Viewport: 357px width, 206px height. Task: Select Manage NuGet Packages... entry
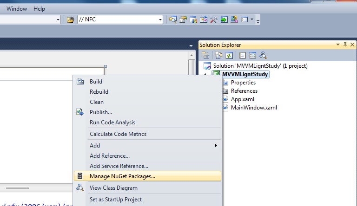click(147, 176)
